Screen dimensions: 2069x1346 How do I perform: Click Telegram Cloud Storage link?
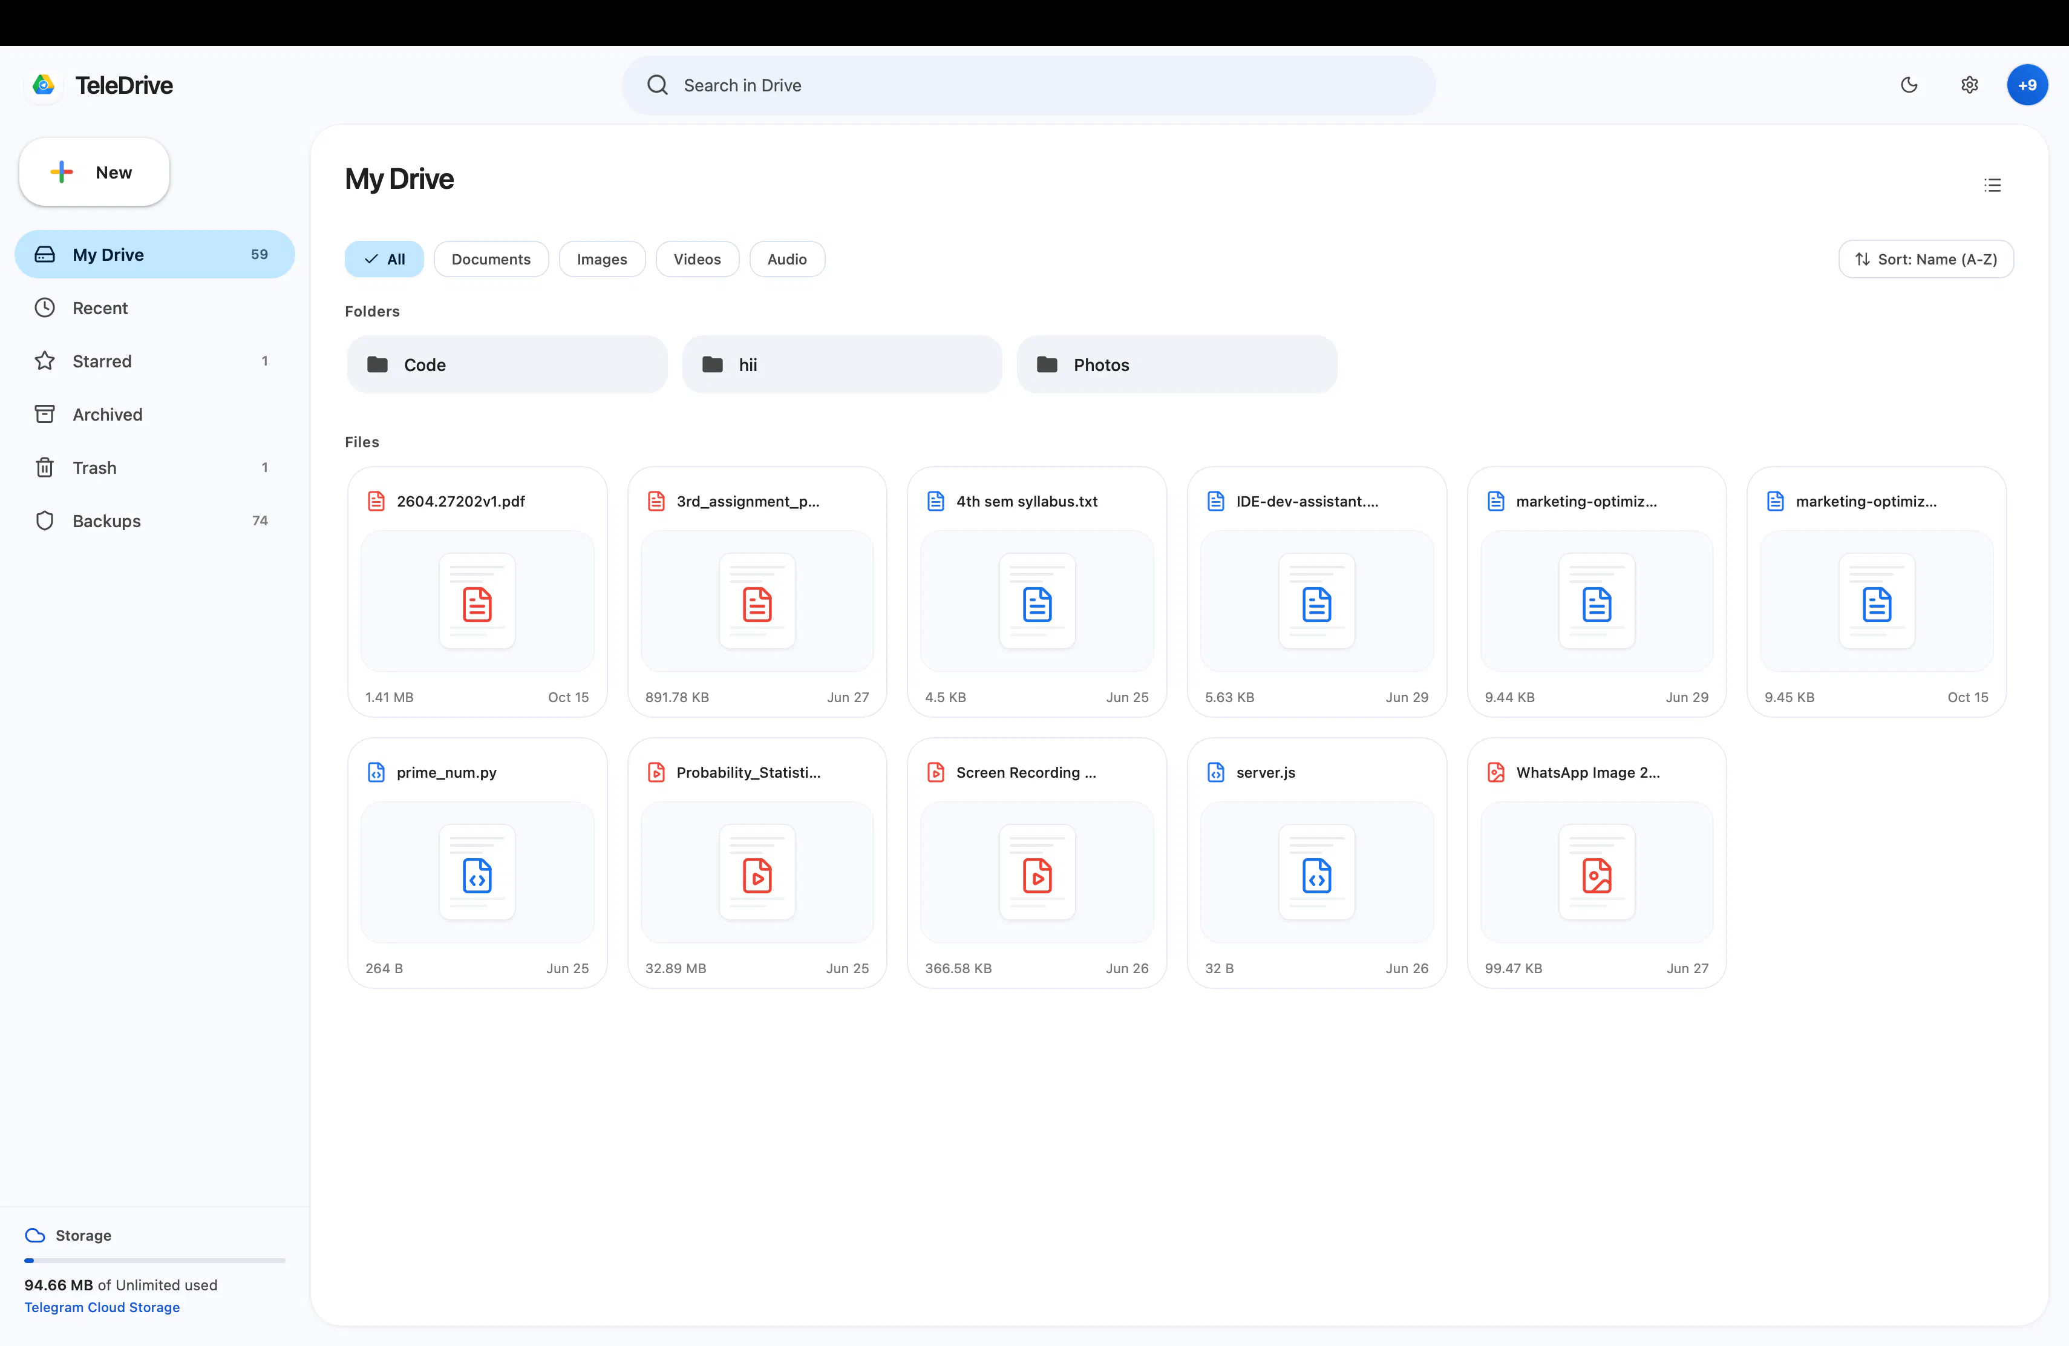[x=102, y=1308]
